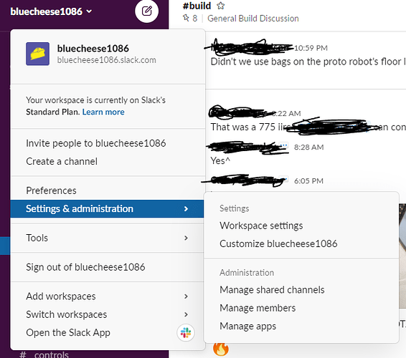Click the #build channel title
This screenshot has width=406, height=358.
197,6
